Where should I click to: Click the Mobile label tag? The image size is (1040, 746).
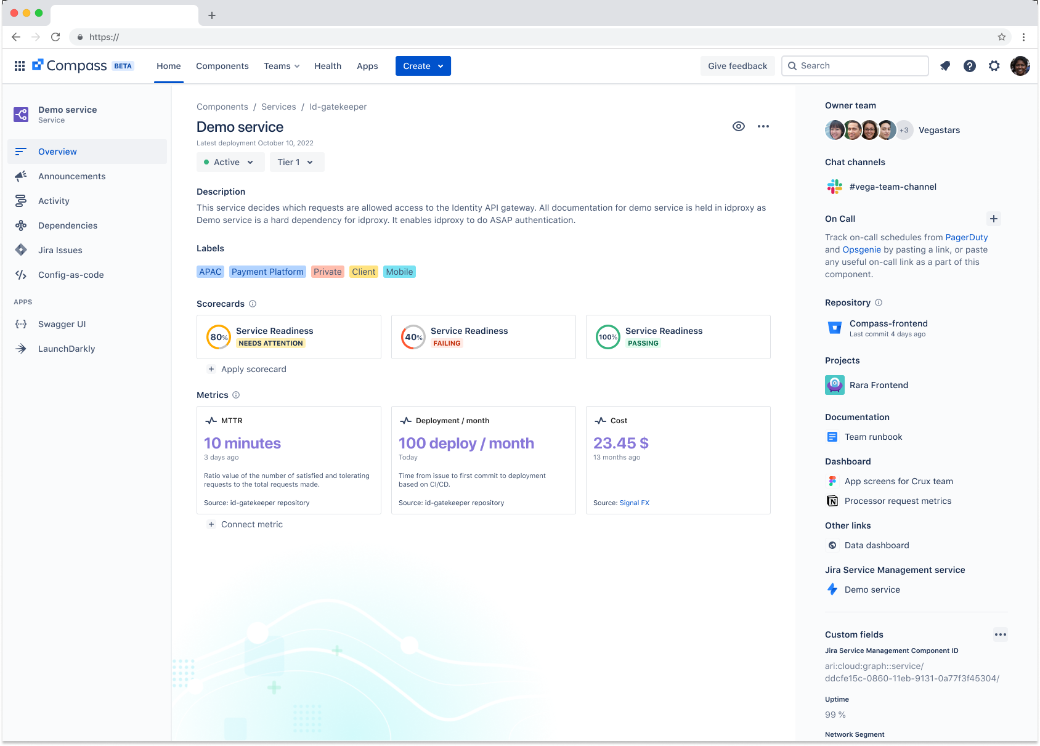click(399, 272)
